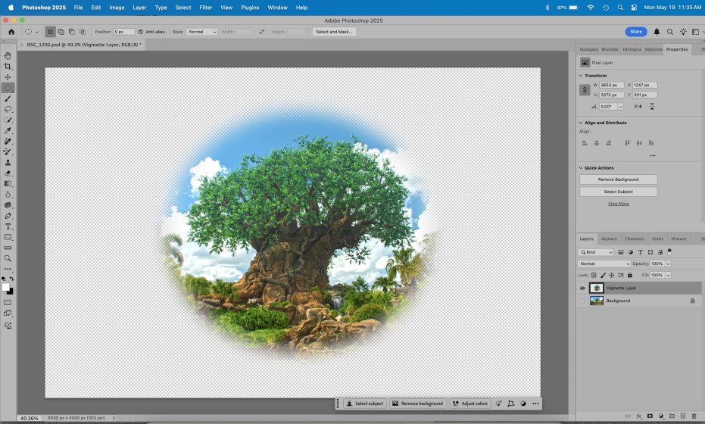Open the blend mode Normal dropdown
The width and height of the screenshot is (705, 424).
pos(604,264)
